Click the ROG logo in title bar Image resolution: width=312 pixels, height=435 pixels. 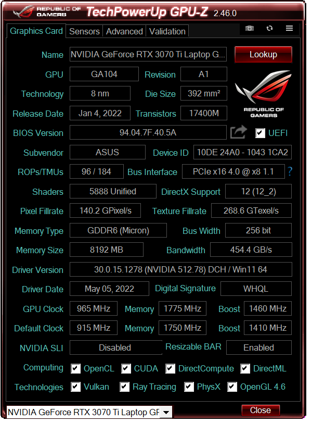[x=47, y=11]
